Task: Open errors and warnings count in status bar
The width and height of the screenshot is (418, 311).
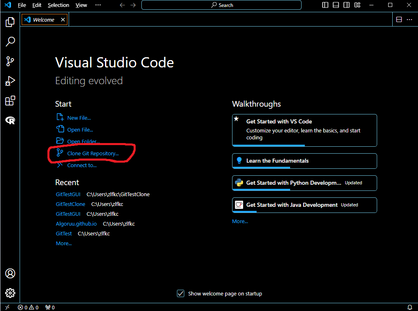Action: point(28,307)
